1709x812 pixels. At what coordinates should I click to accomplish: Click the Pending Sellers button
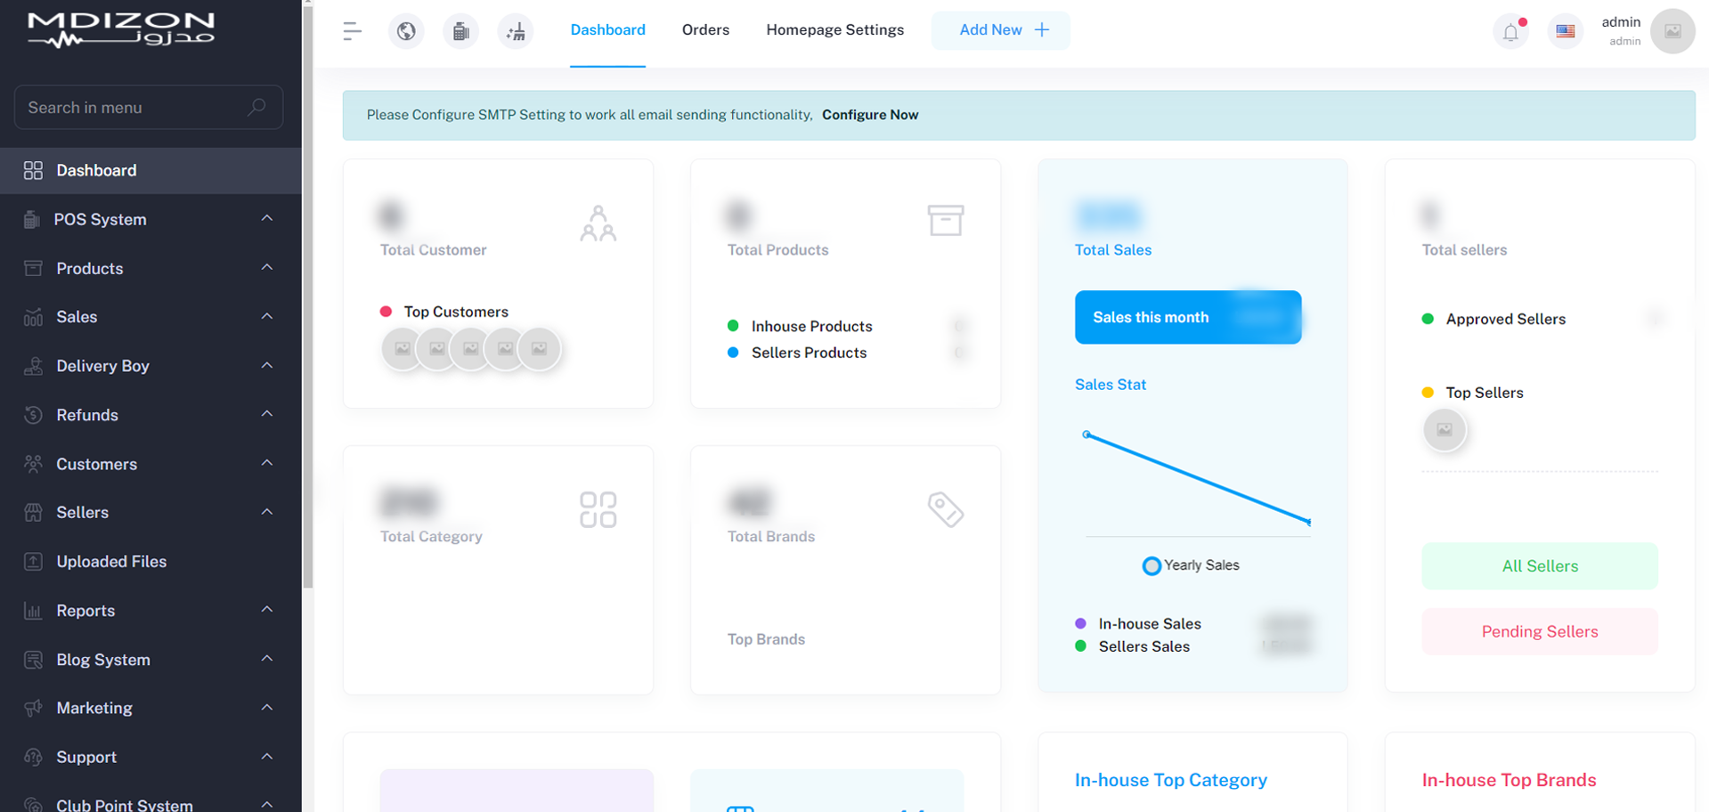tap(1539, 631)
